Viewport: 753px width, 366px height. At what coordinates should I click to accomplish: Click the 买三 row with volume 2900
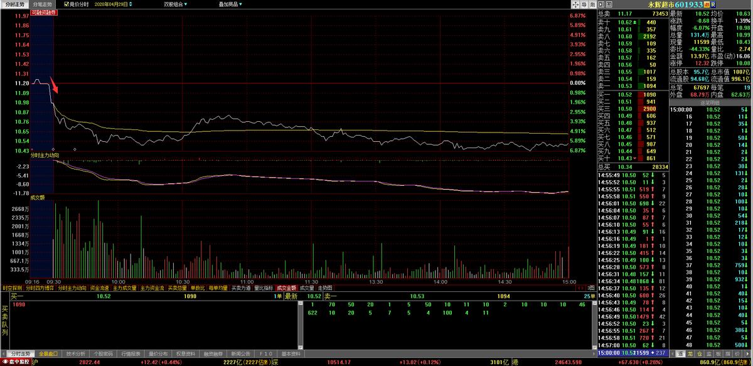(x=632, y=109)
